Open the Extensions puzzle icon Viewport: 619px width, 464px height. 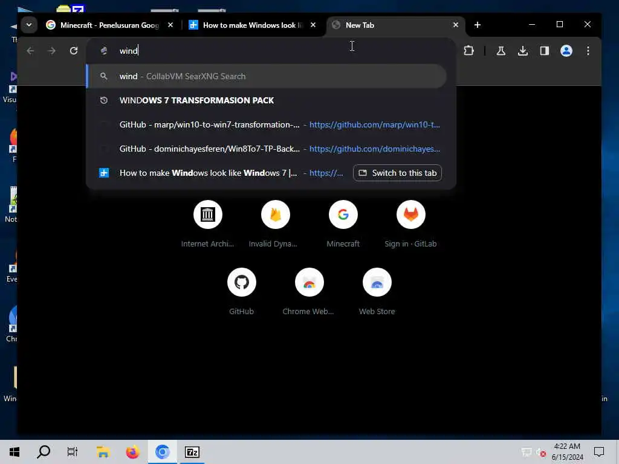click(x=468, y=51)
